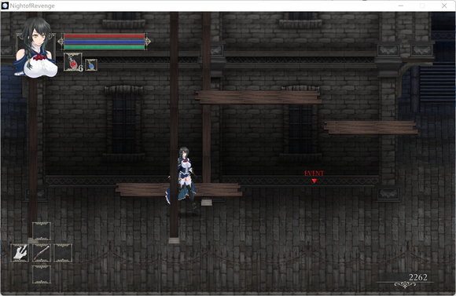The width and height of the screenshot is (456, 296).
Task: Minimize the NightofRevenge window
Action: (x=401, y=5)
